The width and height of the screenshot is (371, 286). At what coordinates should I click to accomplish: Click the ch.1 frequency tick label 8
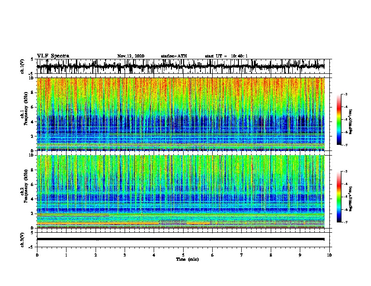tap(32, 93)
